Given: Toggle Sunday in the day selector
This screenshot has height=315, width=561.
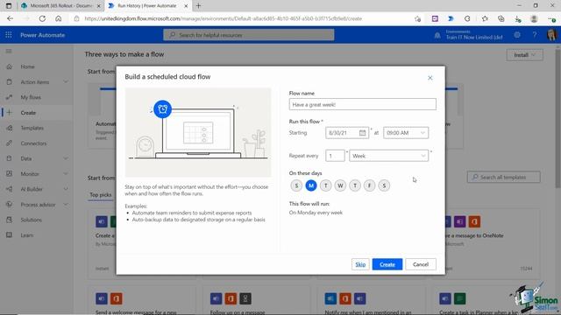Looking at the screenshot, I should 296,185.
